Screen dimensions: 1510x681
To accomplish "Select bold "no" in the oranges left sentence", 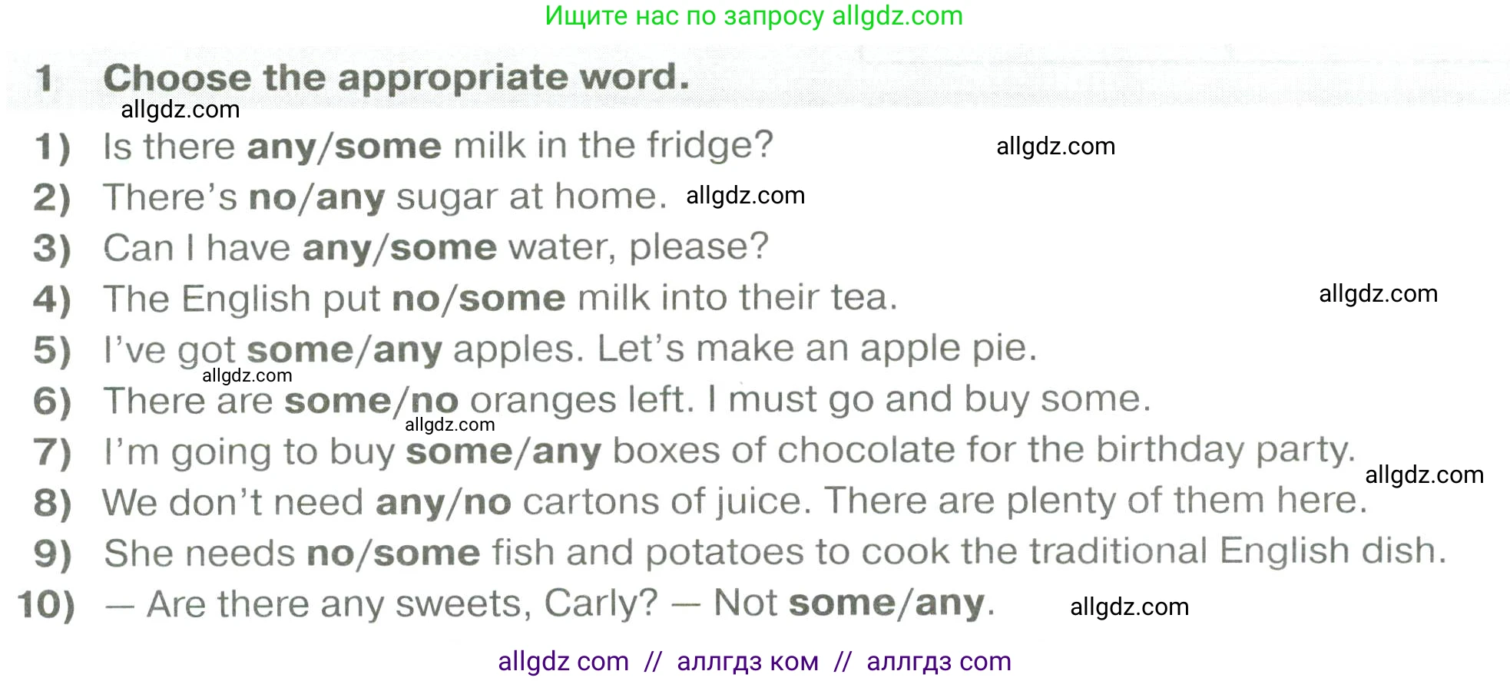I will click(435, 401).
